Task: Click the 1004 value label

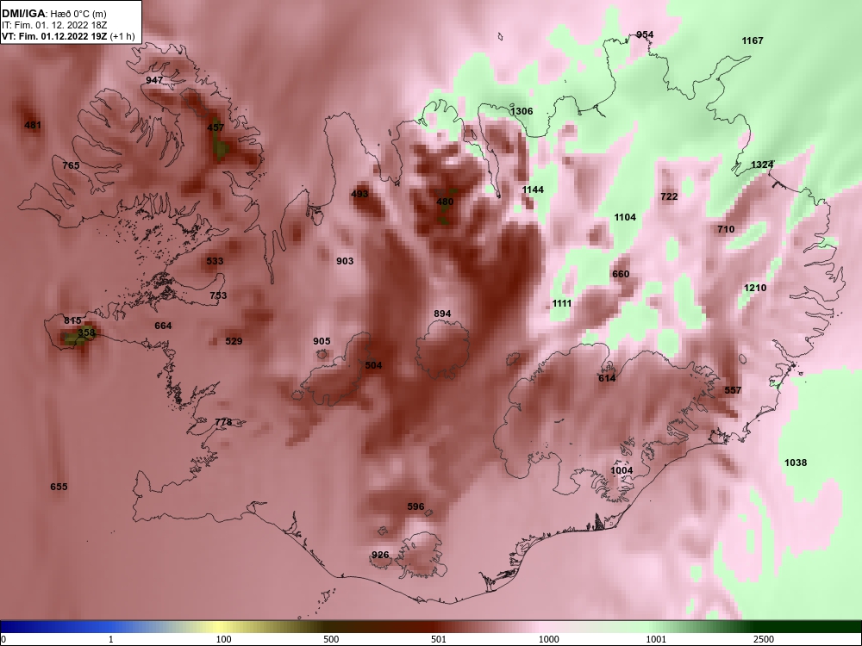Action: (x=622, y=470)
